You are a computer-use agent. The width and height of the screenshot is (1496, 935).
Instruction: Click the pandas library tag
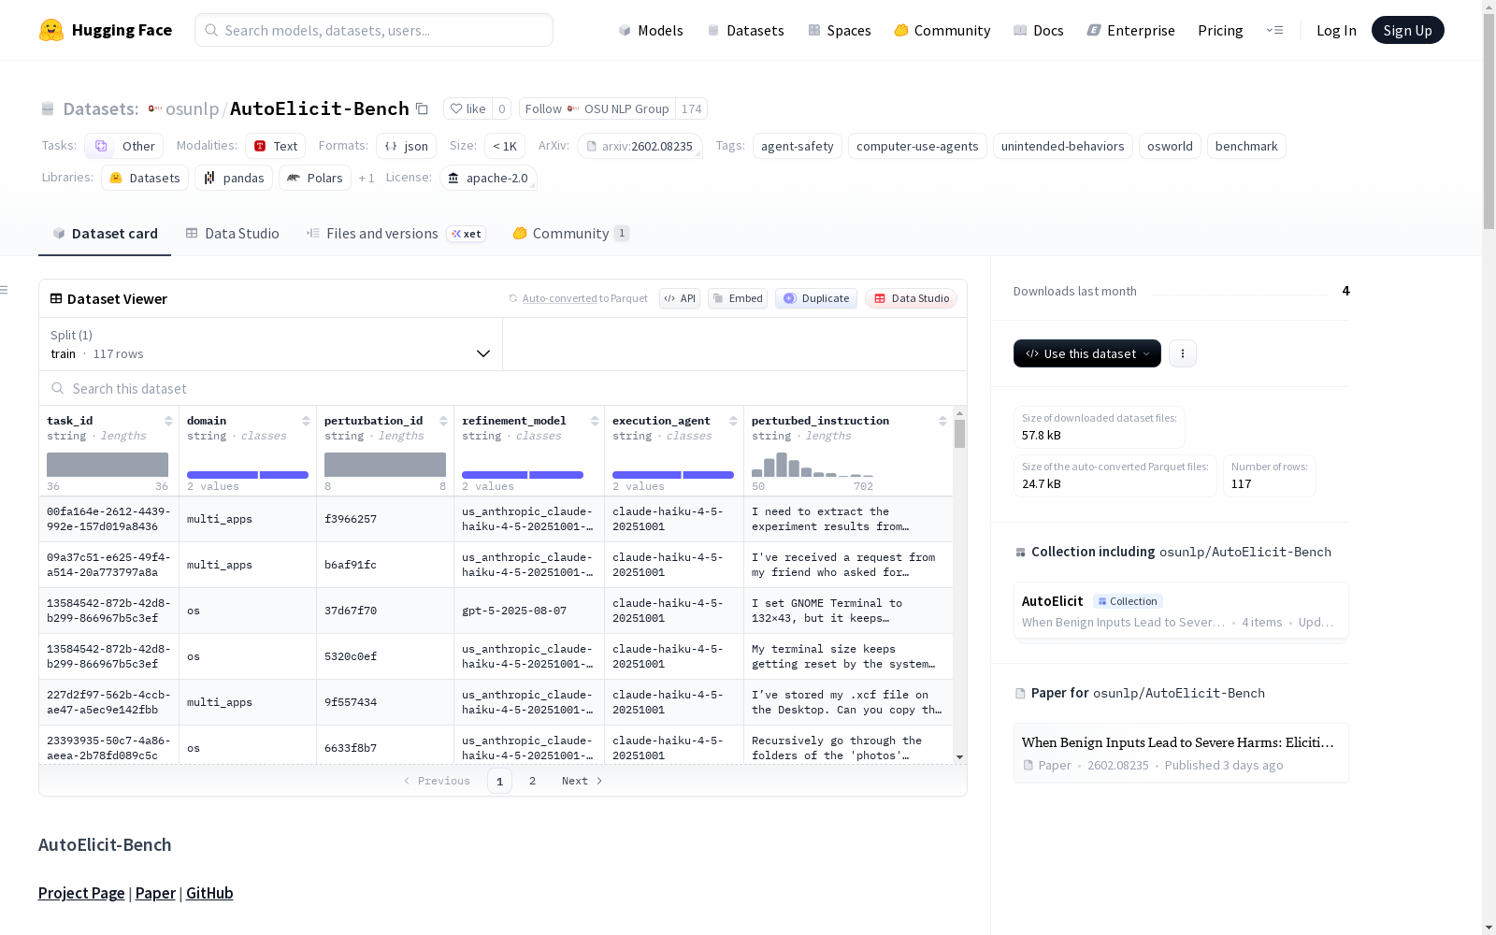(x=234, y=178)
